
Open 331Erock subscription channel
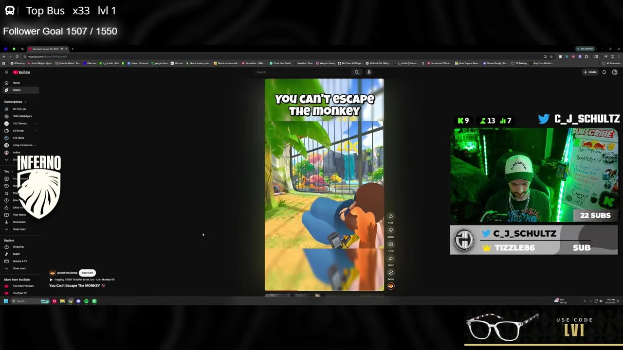18,131
